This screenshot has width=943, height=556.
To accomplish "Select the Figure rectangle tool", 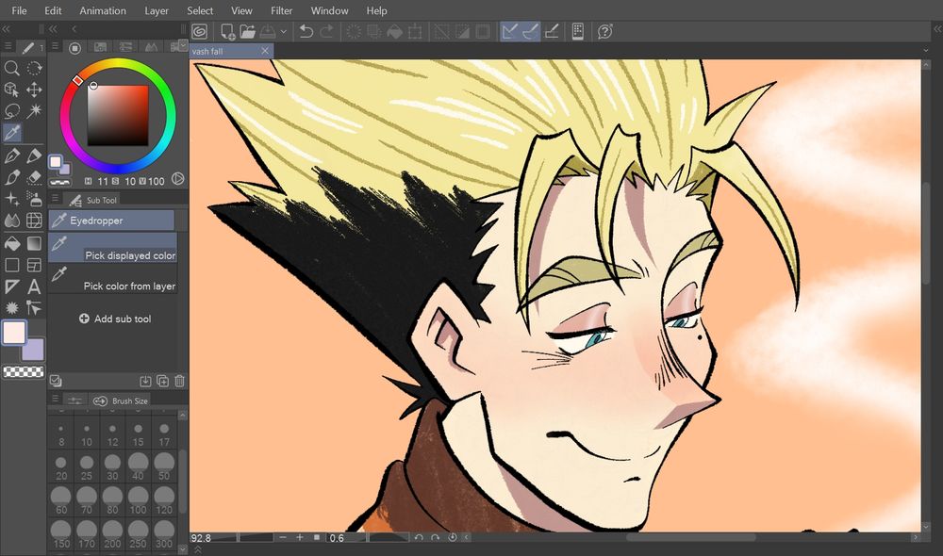I will coord(11,265).
